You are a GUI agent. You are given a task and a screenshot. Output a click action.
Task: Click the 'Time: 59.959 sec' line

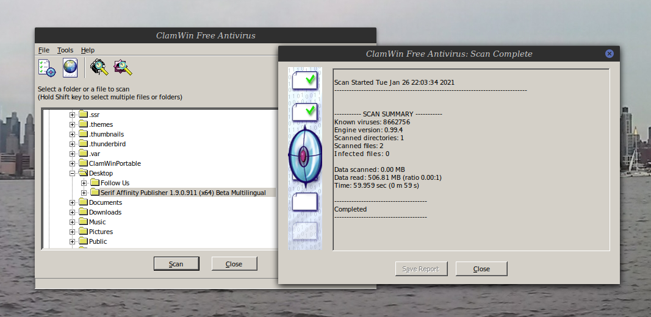pyautogui.click(x=376, y=185)
